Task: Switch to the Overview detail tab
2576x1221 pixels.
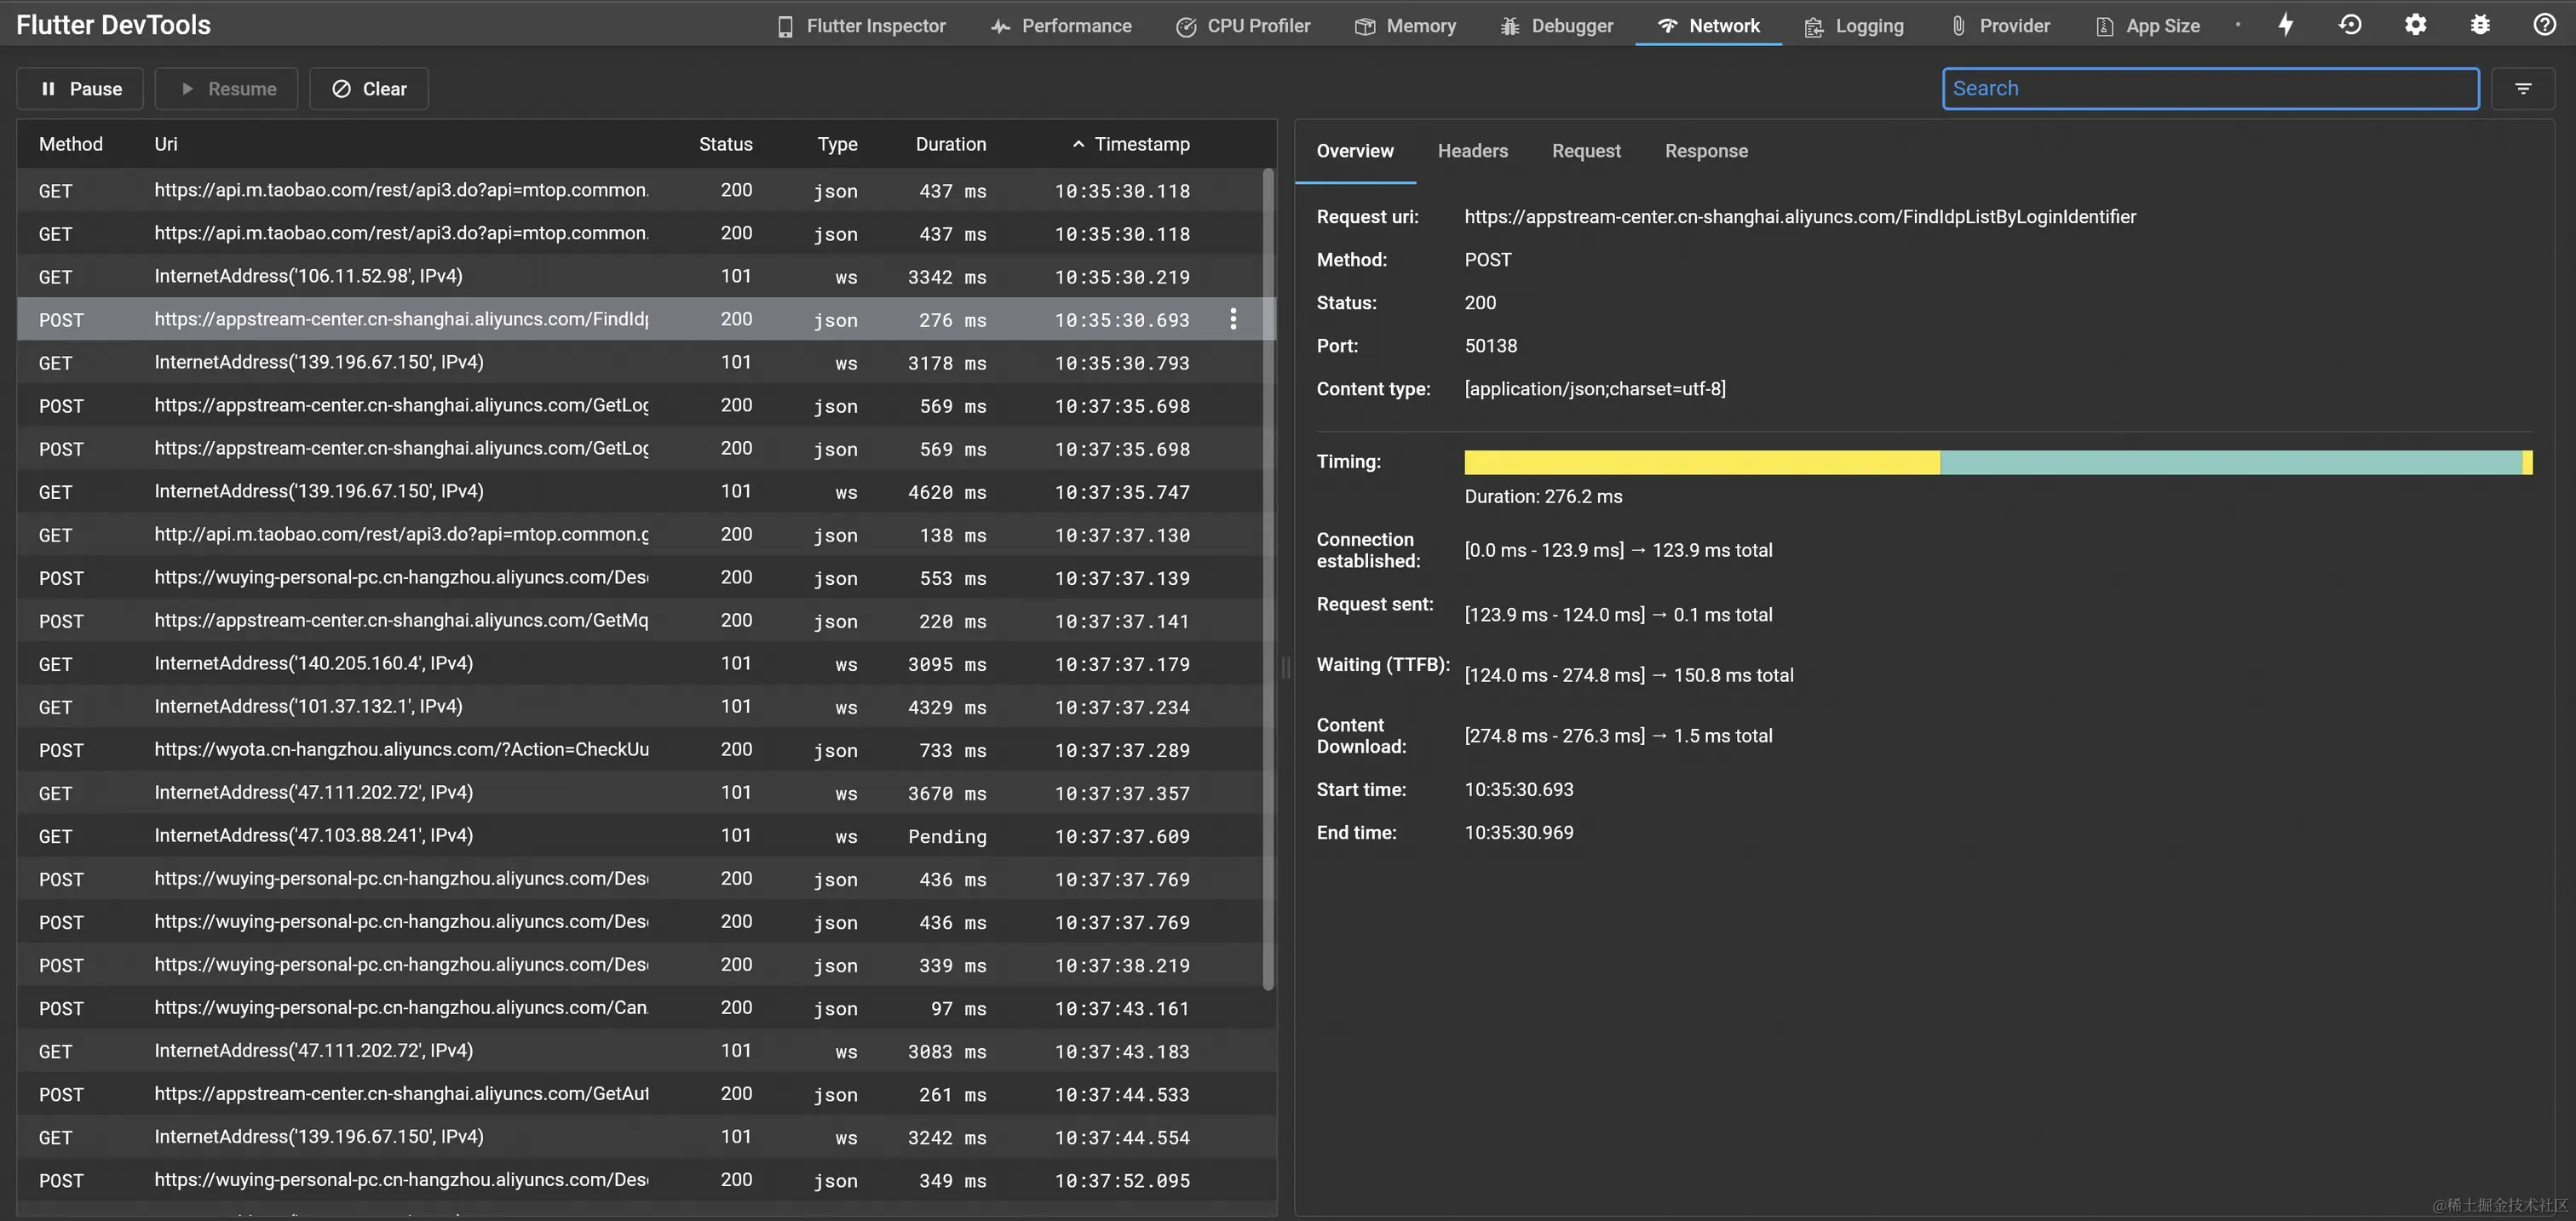Action: [x=1354, y=151]
